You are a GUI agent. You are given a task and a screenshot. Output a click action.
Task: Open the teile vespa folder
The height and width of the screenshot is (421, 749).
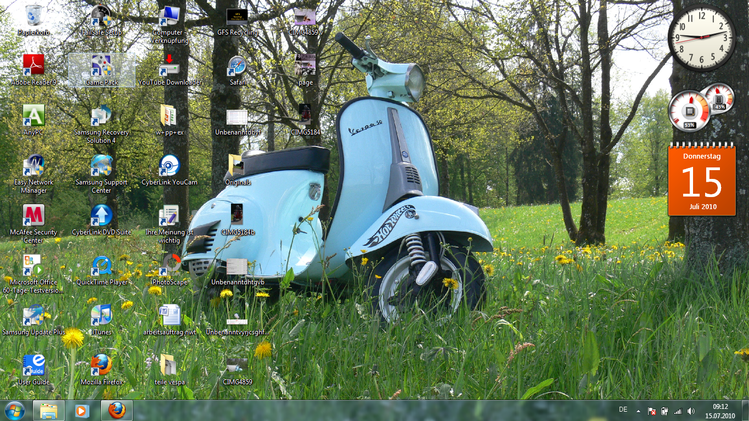(x=170, y=366)
